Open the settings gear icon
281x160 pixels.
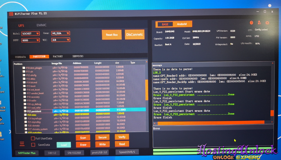click(268, 23)
